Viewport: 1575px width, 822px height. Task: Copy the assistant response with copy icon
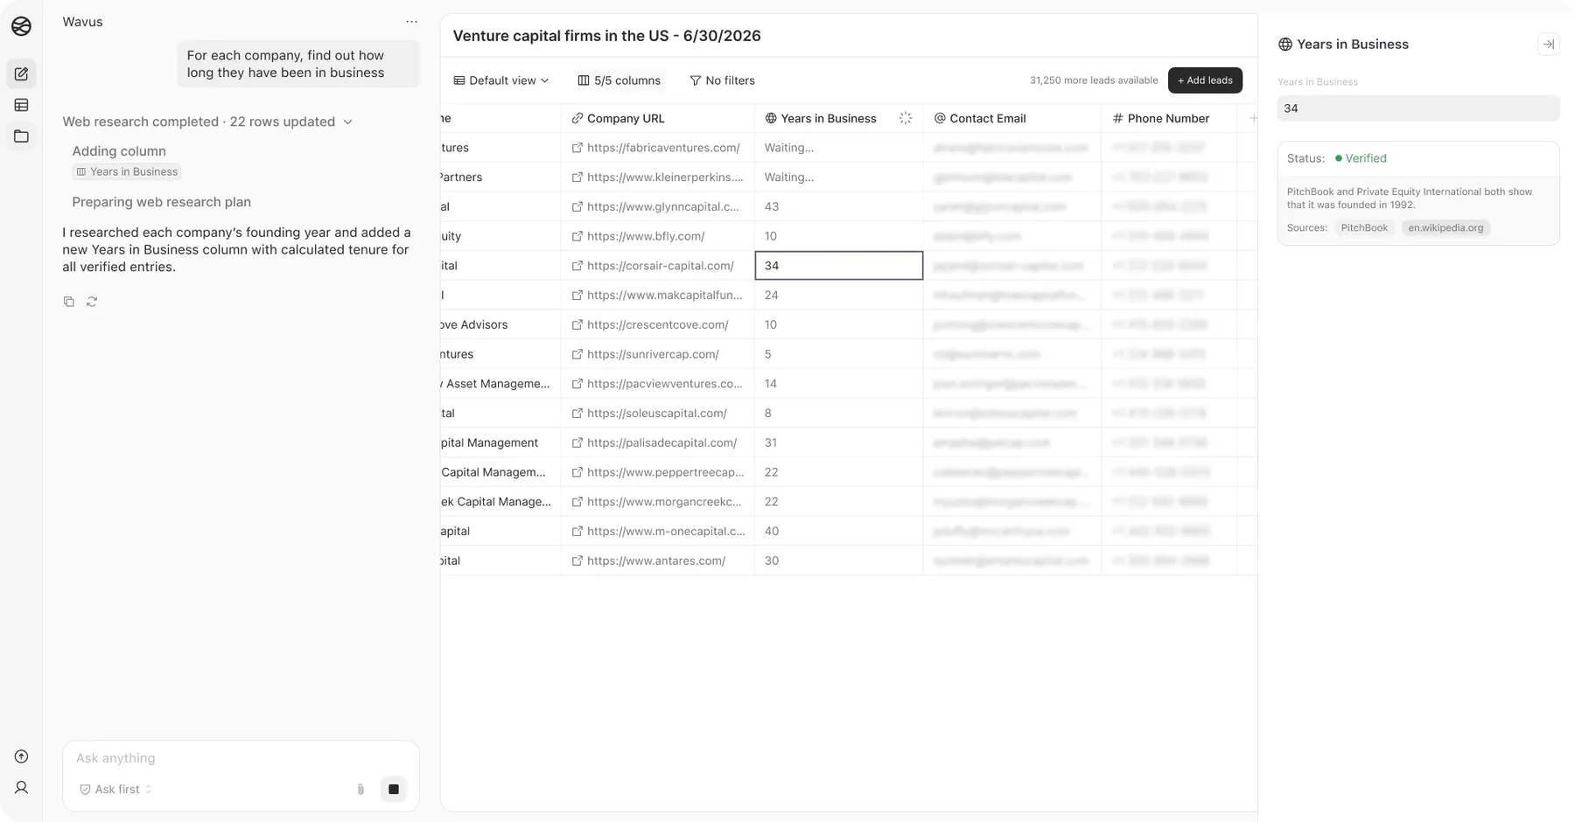click(69, 302)
